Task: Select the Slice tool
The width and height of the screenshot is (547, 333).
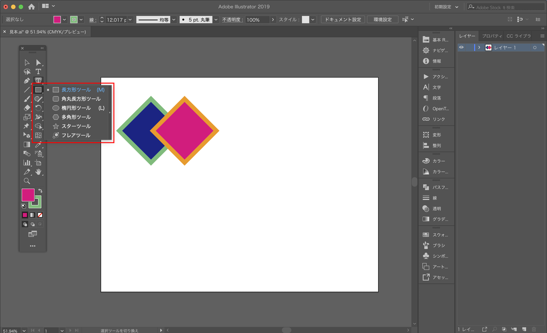Action: (27, 172)
